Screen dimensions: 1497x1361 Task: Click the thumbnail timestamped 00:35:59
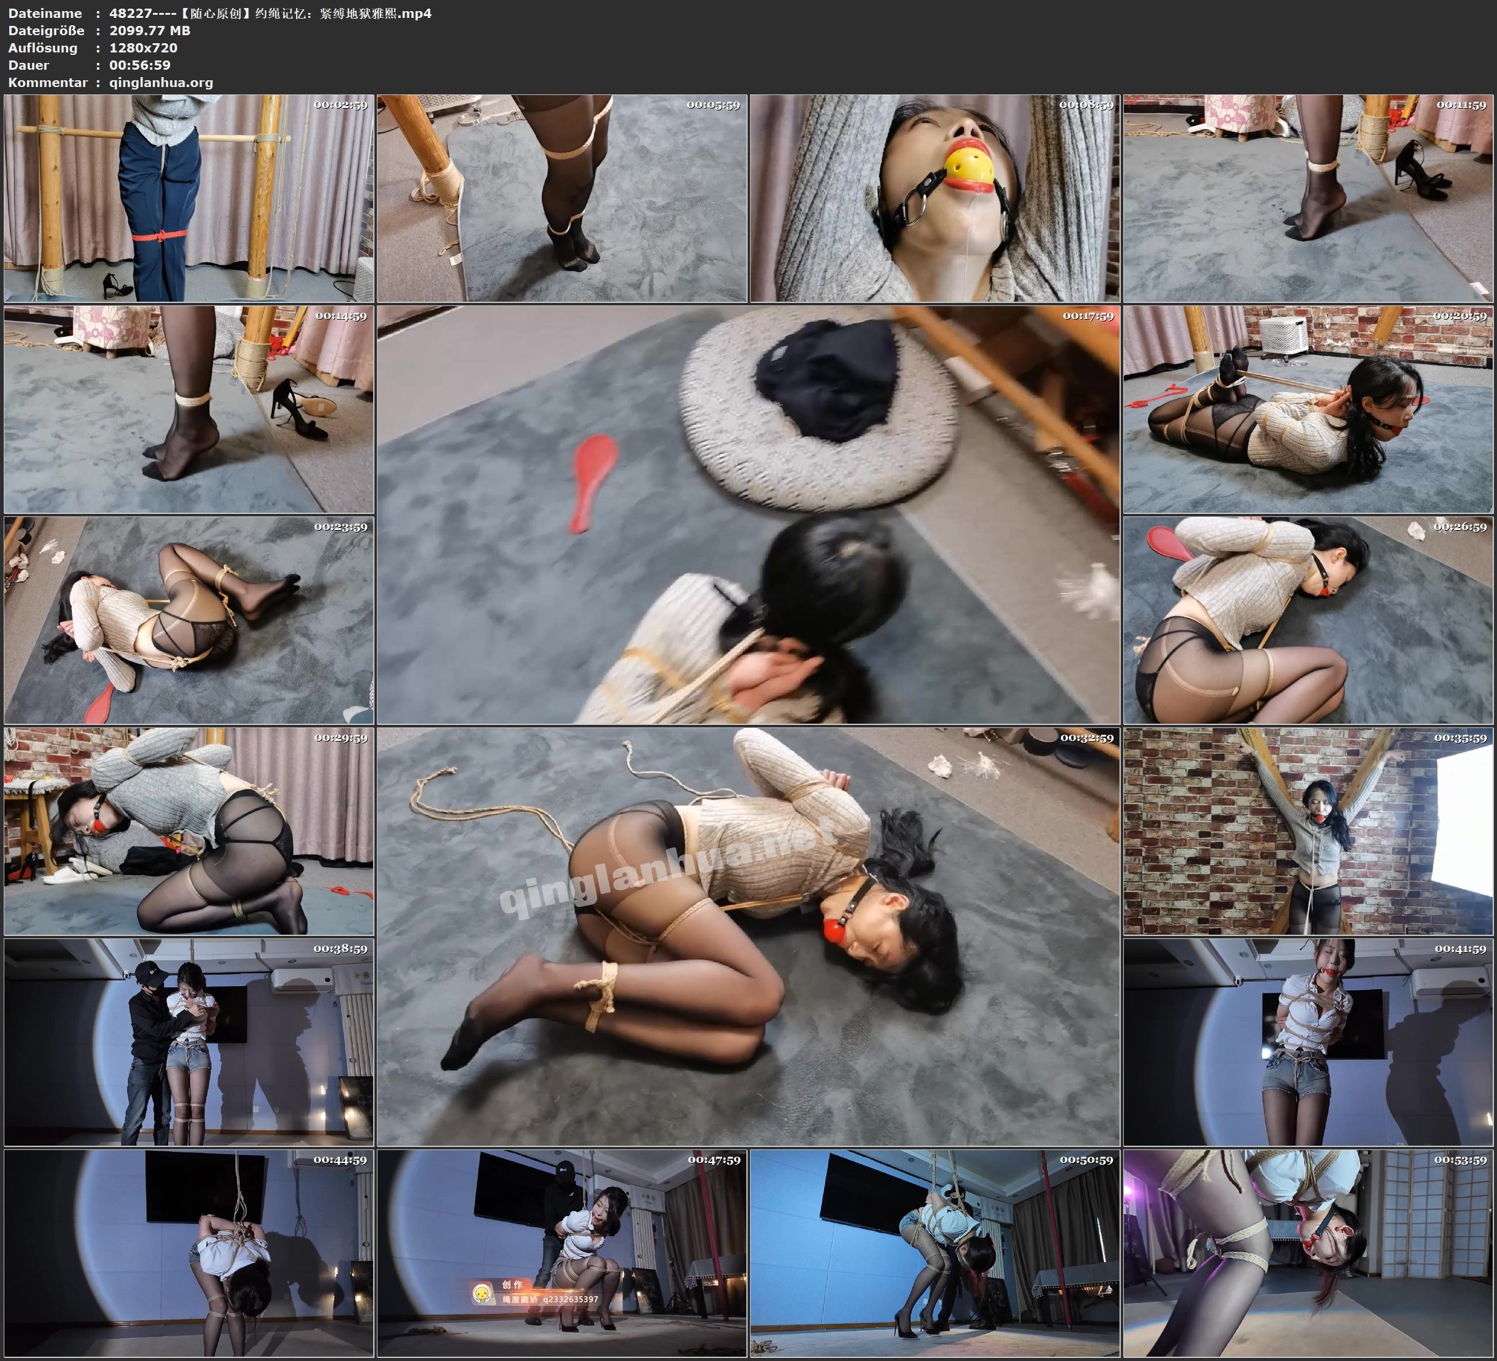point(1307,830)
